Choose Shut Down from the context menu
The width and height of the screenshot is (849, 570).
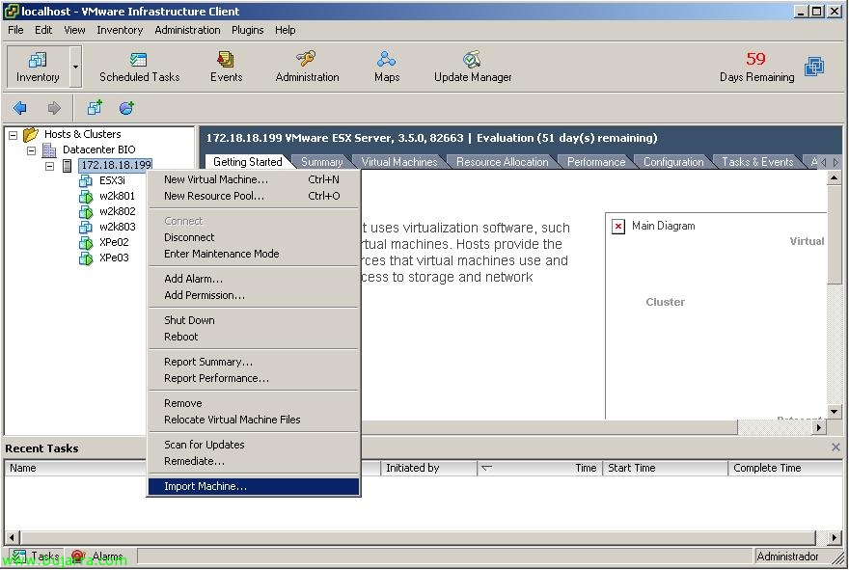point(254,320)
